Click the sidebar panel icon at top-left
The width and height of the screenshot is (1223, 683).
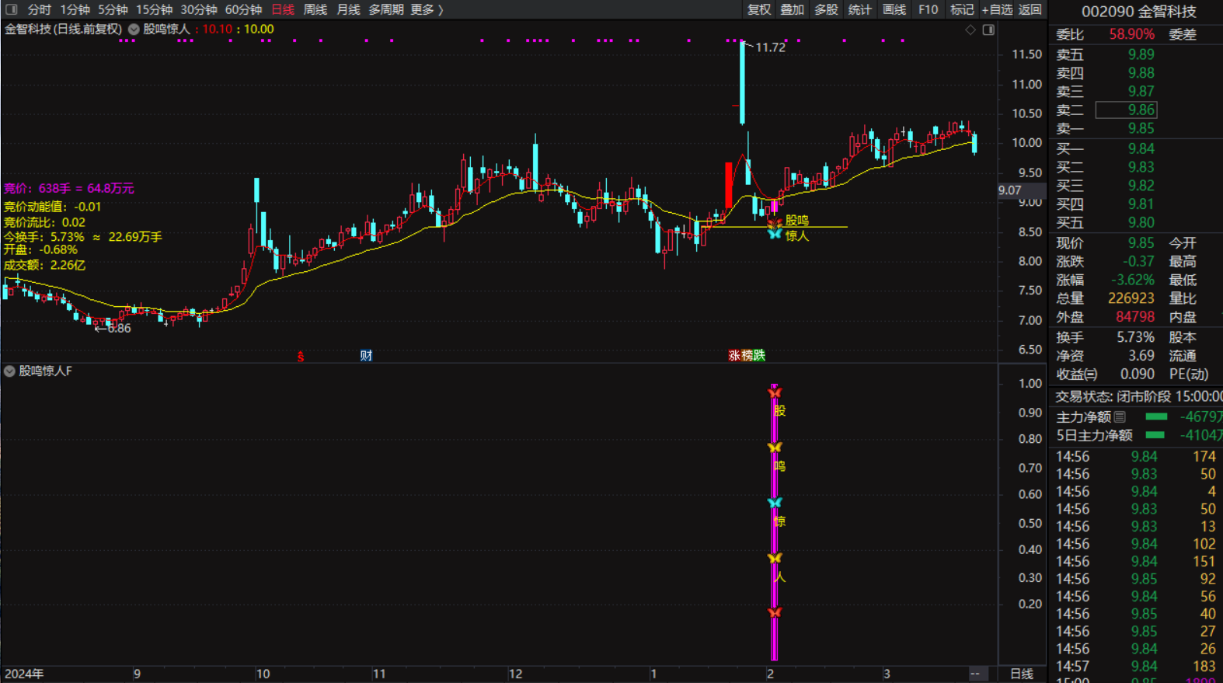tap(12, 9)
